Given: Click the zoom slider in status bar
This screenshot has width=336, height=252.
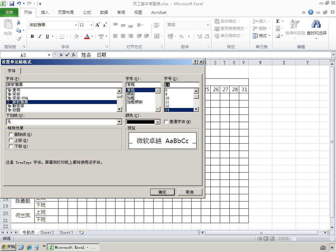Looking at the screenshot, I should (313, 239).
